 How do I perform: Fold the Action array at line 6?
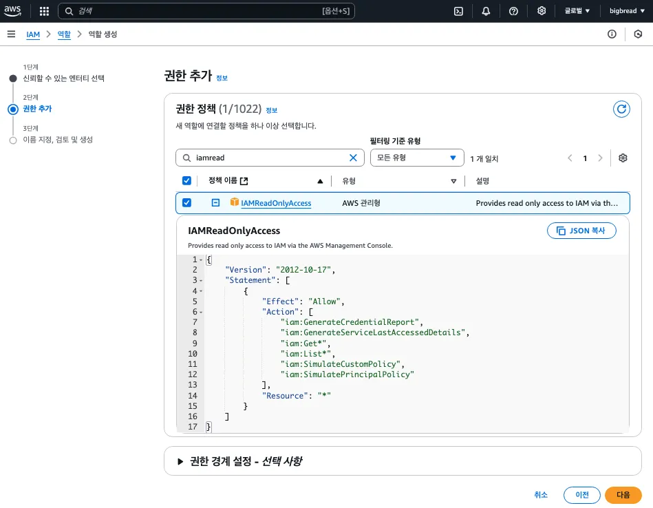(201, 312)
